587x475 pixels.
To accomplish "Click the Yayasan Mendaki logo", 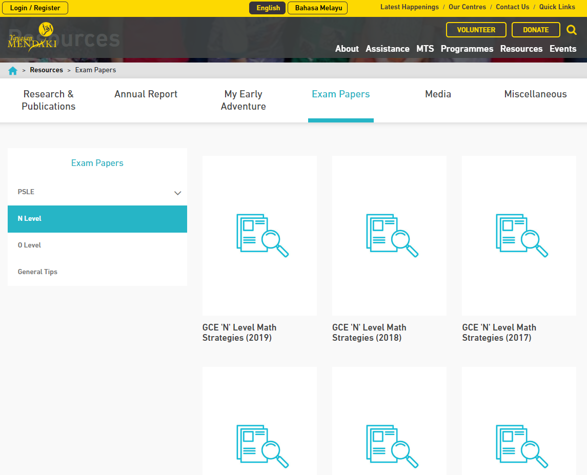I will [x=32, y=38].
